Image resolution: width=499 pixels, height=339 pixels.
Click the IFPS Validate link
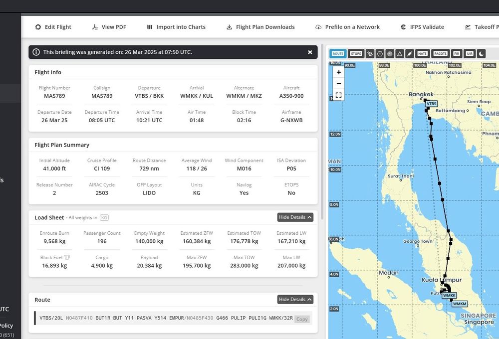pos(422,27)
